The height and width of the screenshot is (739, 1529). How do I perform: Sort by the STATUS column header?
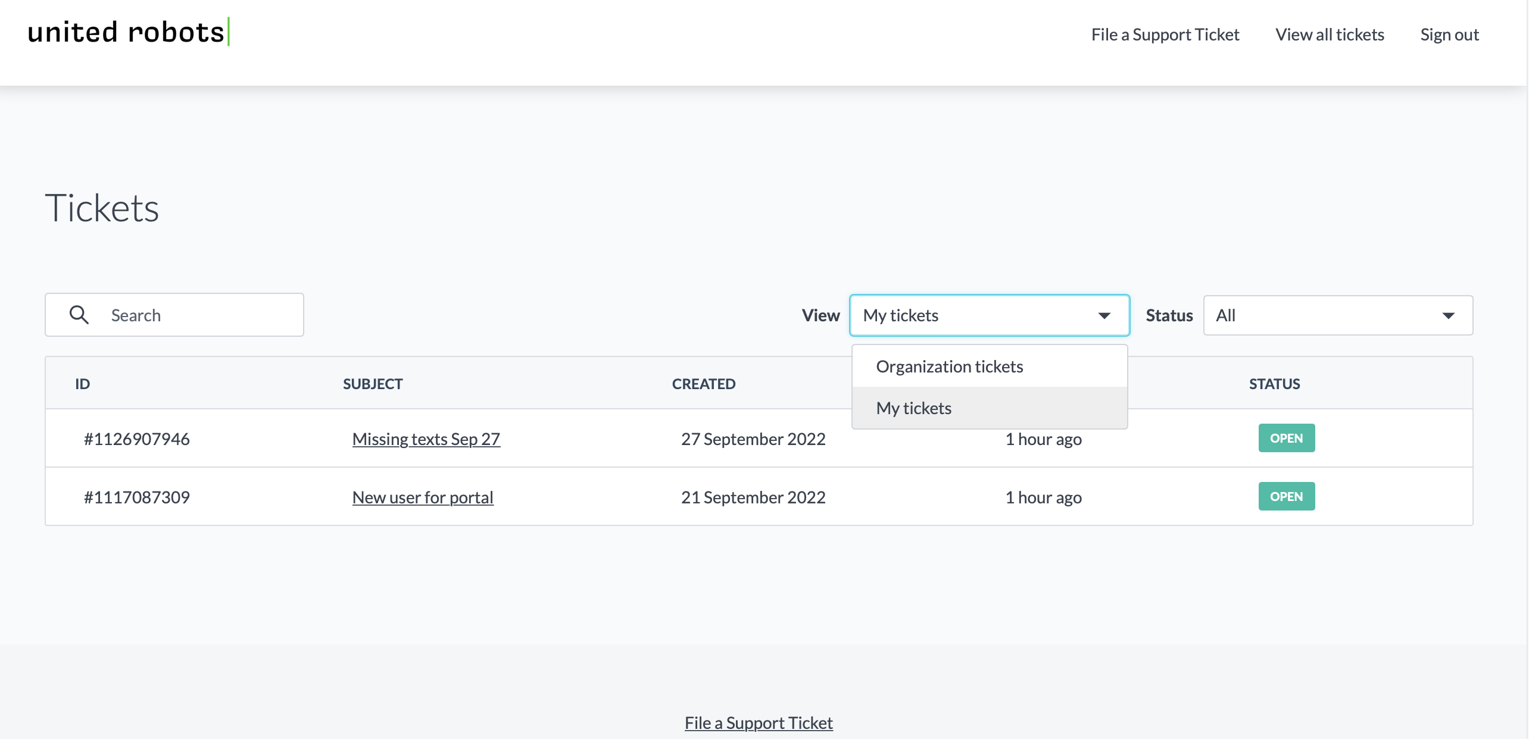(x=1274, y=384)
